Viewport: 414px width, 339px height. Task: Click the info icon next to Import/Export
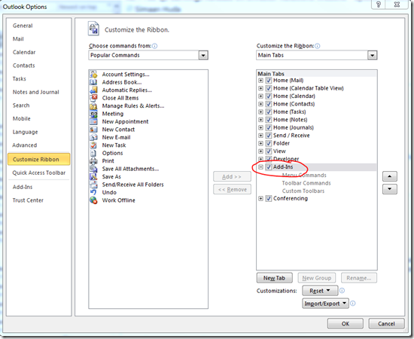pos(353,304)
